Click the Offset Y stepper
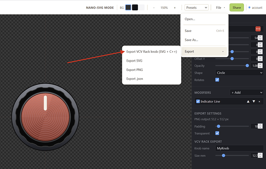The image size is (266, 169). pyautogui.click(x=260, y=59)
